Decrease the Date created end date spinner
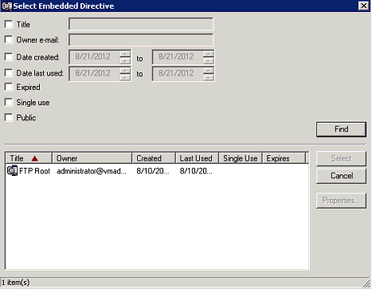 click(209, 61)
